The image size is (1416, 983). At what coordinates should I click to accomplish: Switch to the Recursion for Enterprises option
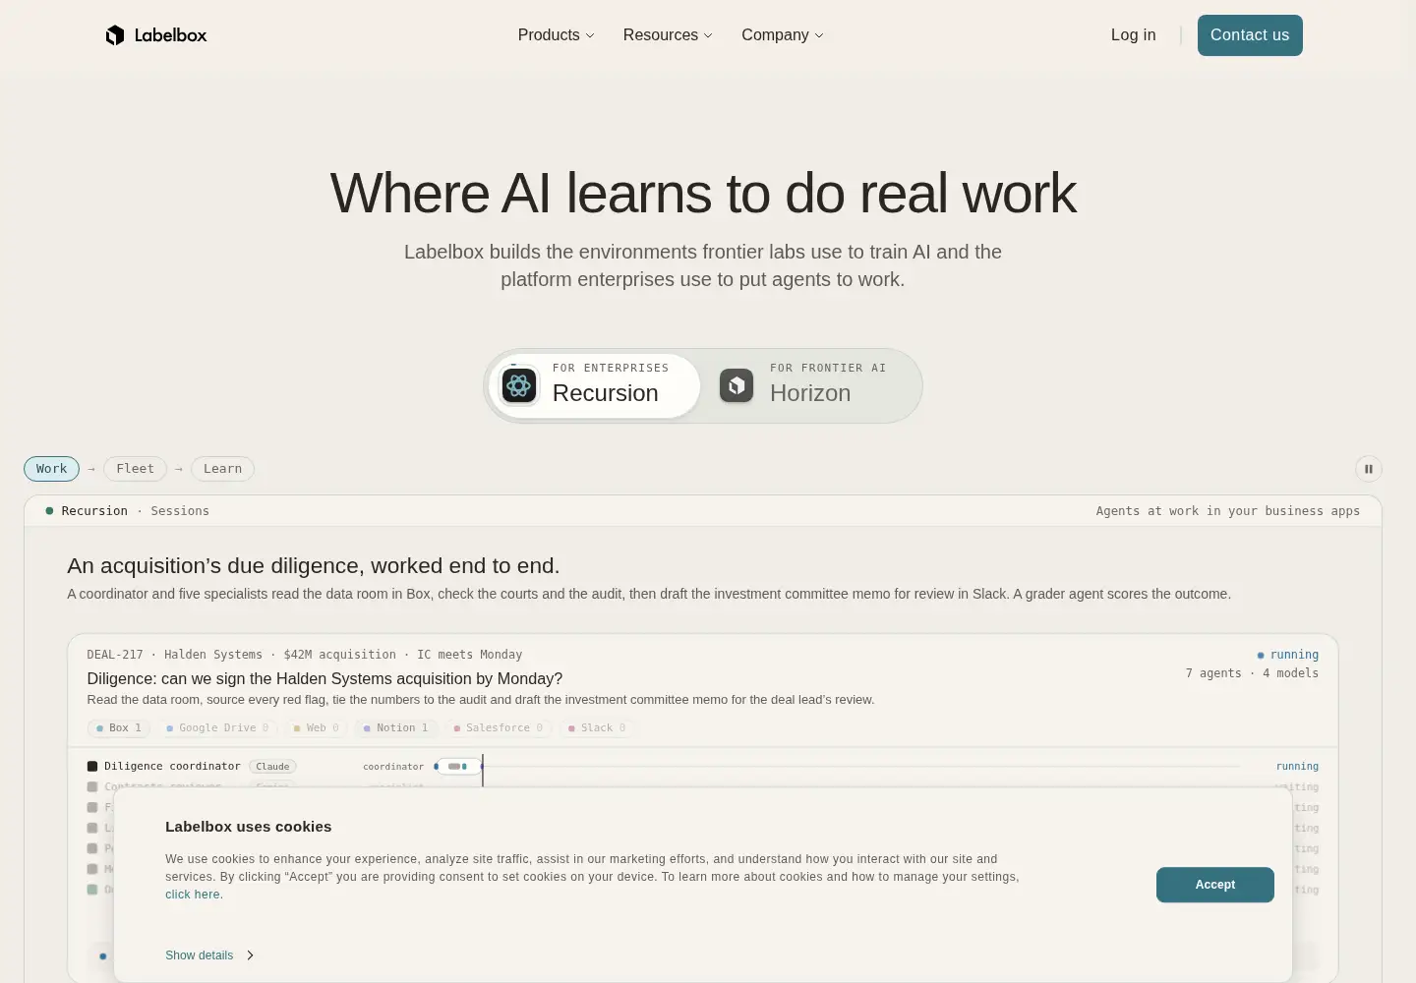click(x=595, y=385)
